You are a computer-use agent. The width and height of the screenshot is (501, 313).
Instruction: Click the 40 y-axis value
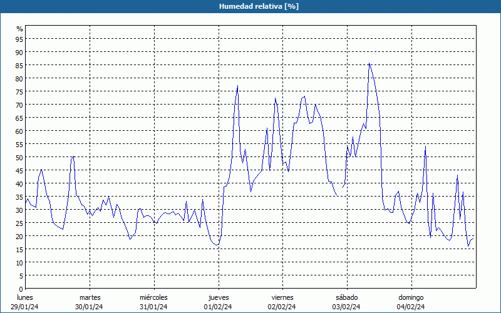pos(19,183)
